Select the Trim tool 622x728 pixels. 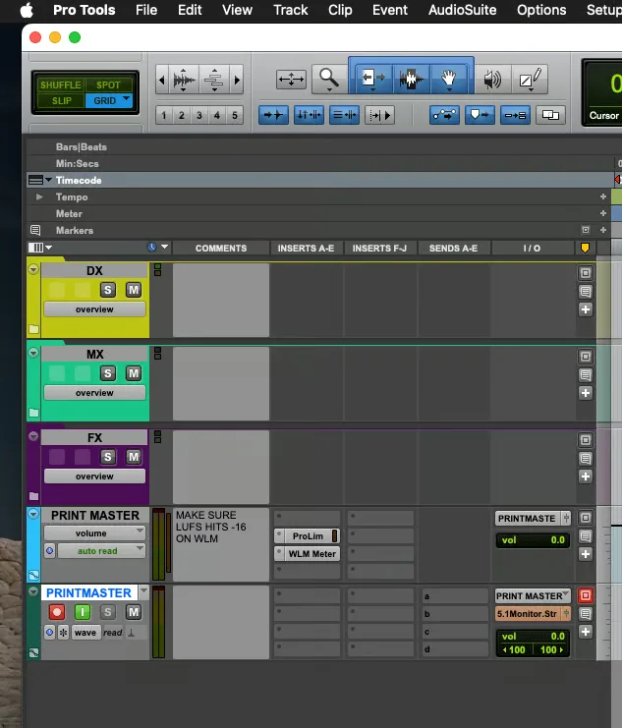(x=373, y=79)
